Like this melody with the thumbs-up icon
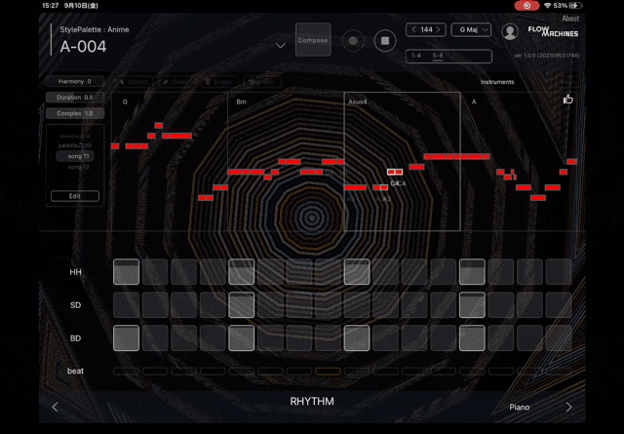The image size is (624, 434). [567, 99]
